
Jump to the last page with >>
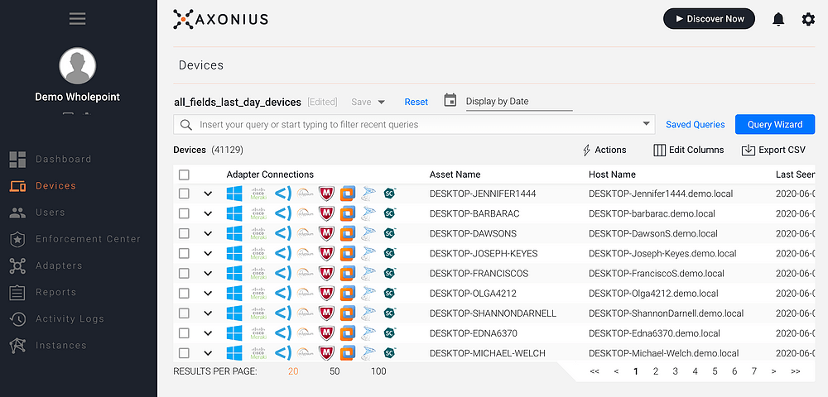click(795, 371)
